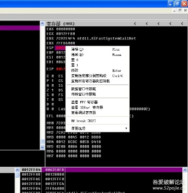This screenshot has width=188, height=193.
Task: Click disassembly pane scrollbar up arrow
Action: tap(42, 23)
